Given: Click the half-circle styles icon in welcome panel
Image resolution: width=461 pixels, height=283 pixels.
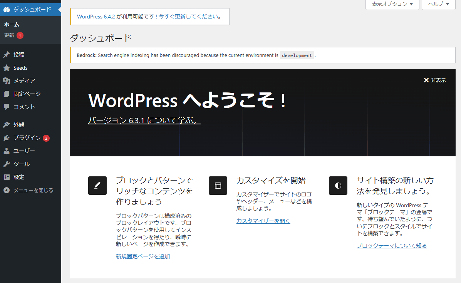Looking at the screenshot, I should click(x=338, y=186).
